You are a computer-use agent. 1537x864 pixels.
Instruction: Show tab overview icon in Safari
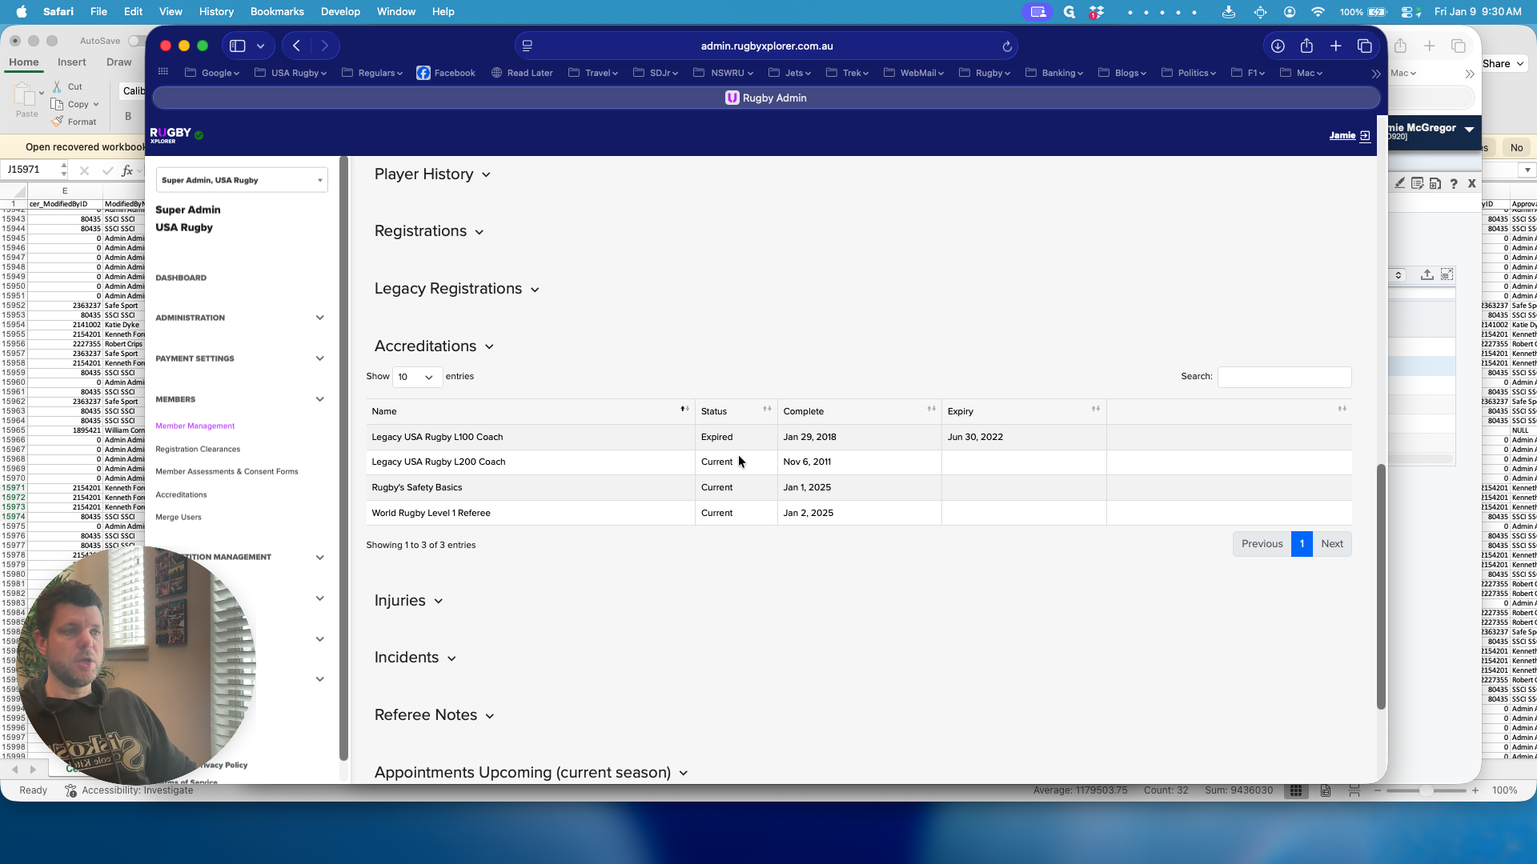tap(1364, 46)
